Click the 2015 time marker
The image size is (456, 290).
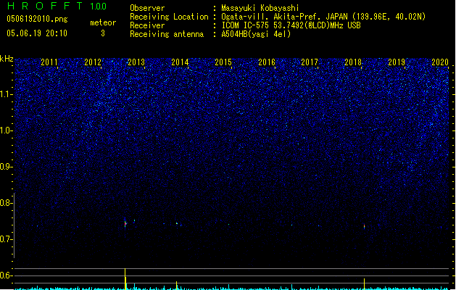(223, 62)
